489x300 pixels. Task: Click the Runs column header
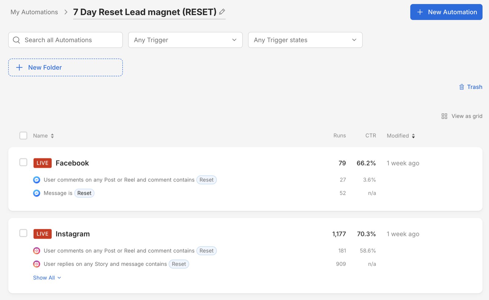[340, 136]
